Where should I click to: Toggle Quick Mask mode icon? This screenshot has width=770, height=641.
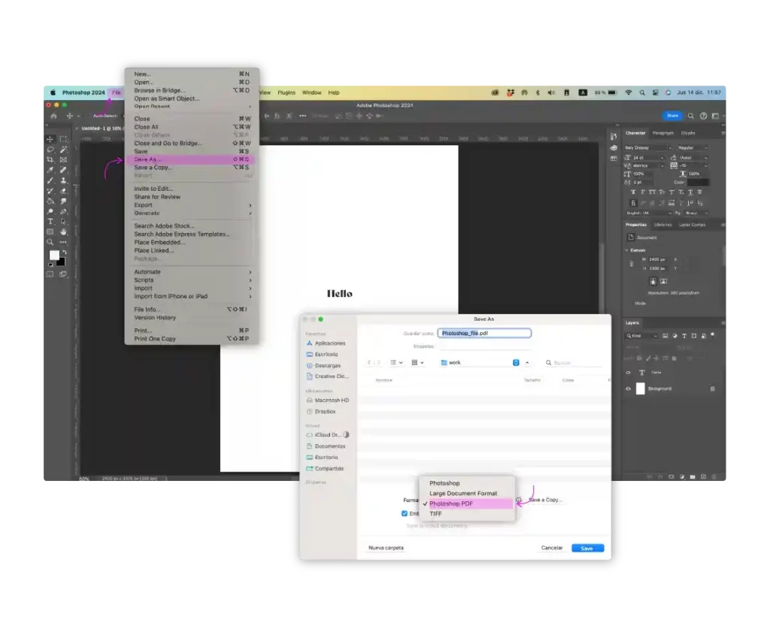point(50,274)
